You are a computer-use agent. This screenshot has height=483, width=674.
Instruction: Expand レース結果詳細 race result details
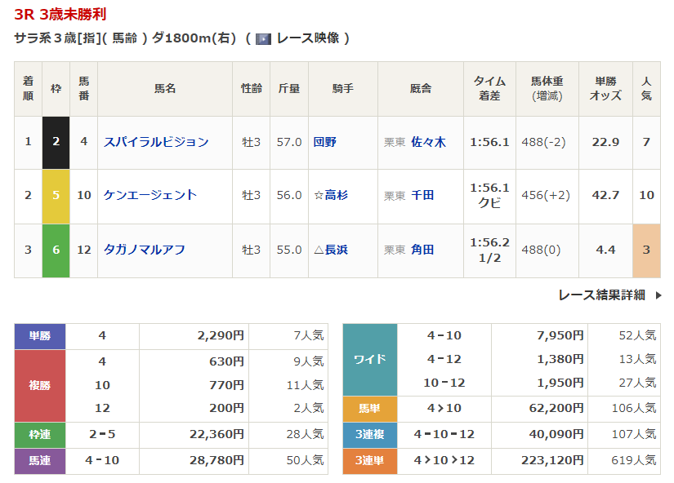pos(601,295)
